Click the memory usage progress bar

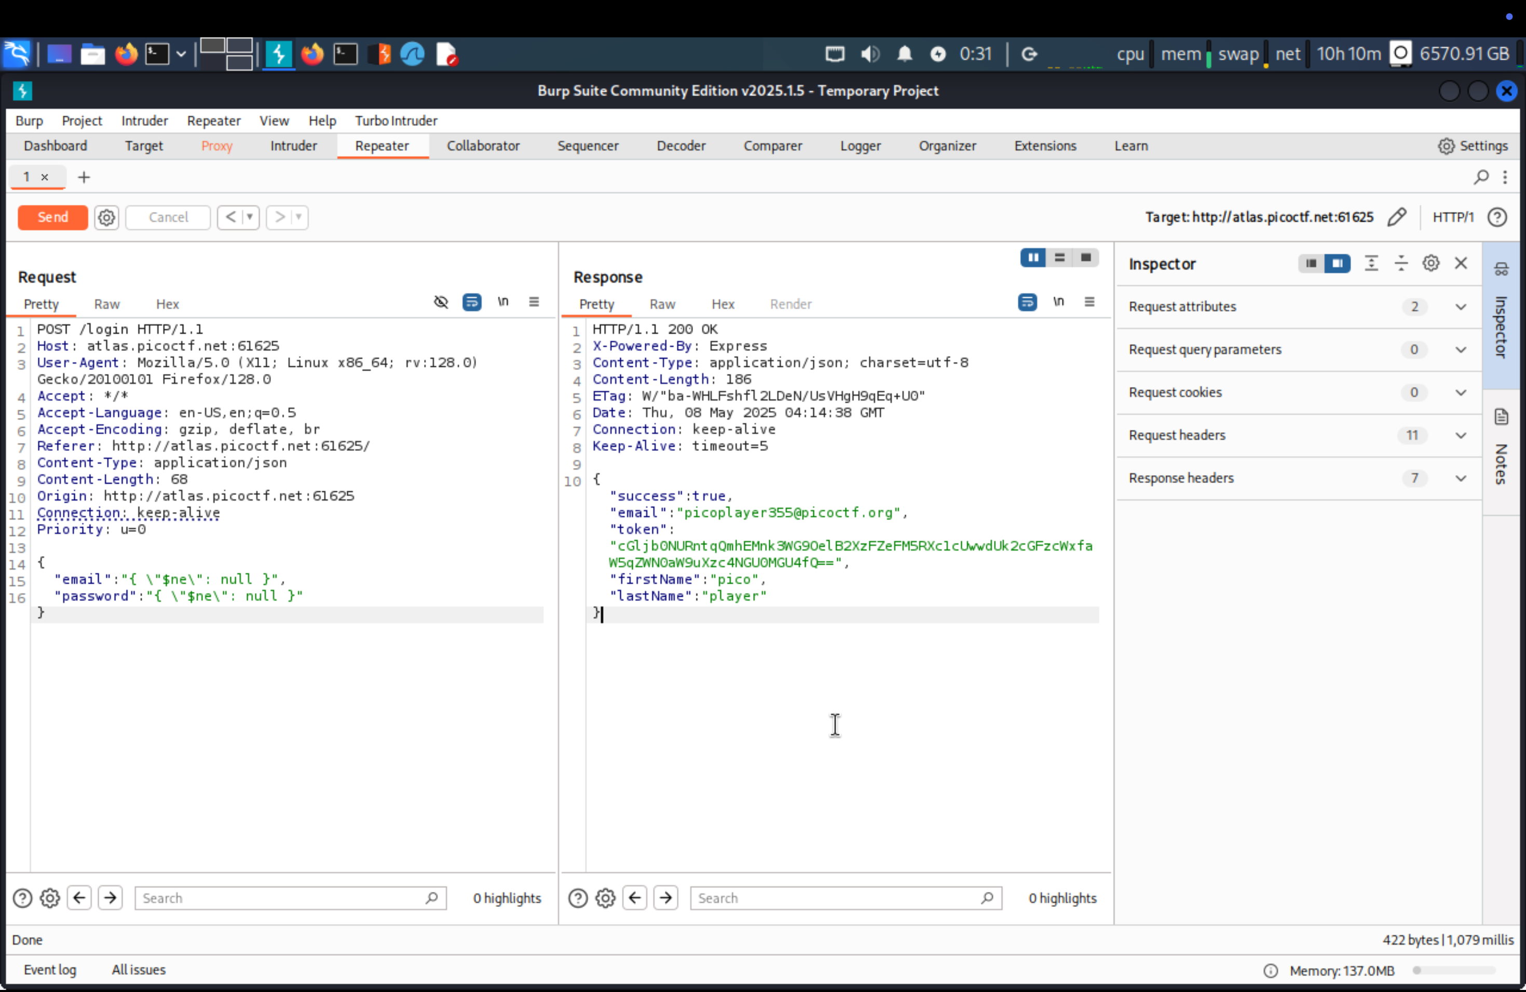pos(1454,971)
